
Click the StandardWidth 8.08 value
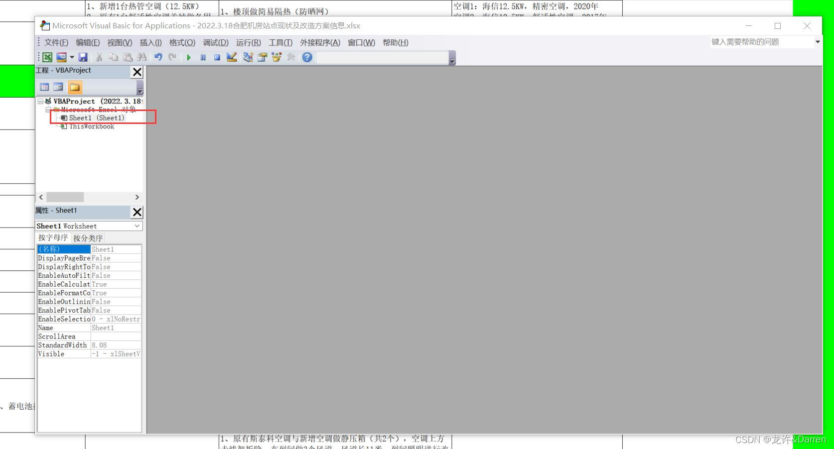[x=116, y=345]
